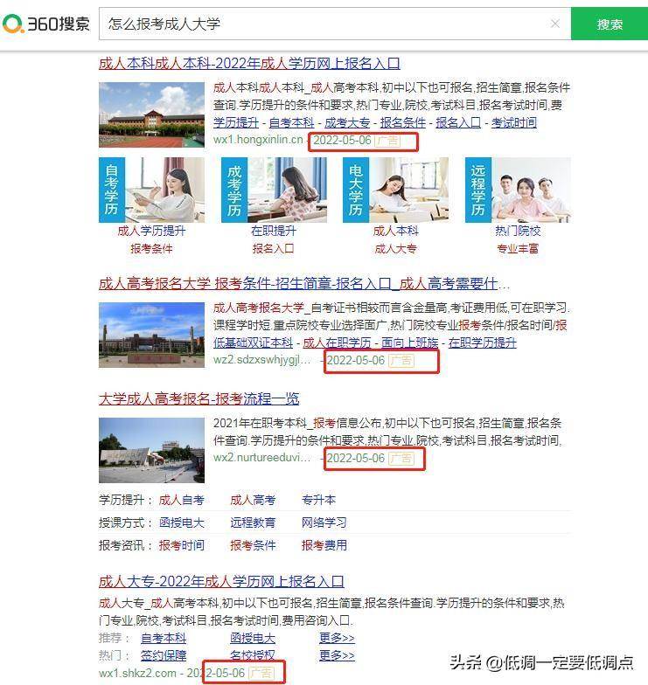648x685 pixels.
Task: Open result title 成人大专-2022年成人学历网上报名入口
Action: point(221,582)
